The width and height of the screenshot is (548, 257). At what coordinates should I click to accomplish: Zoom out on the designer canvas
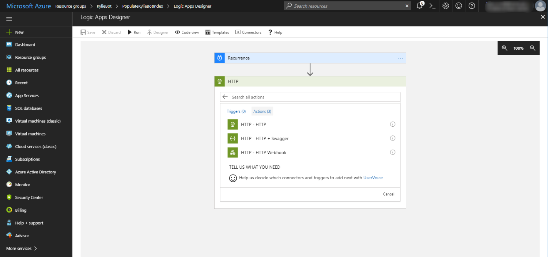533,48
